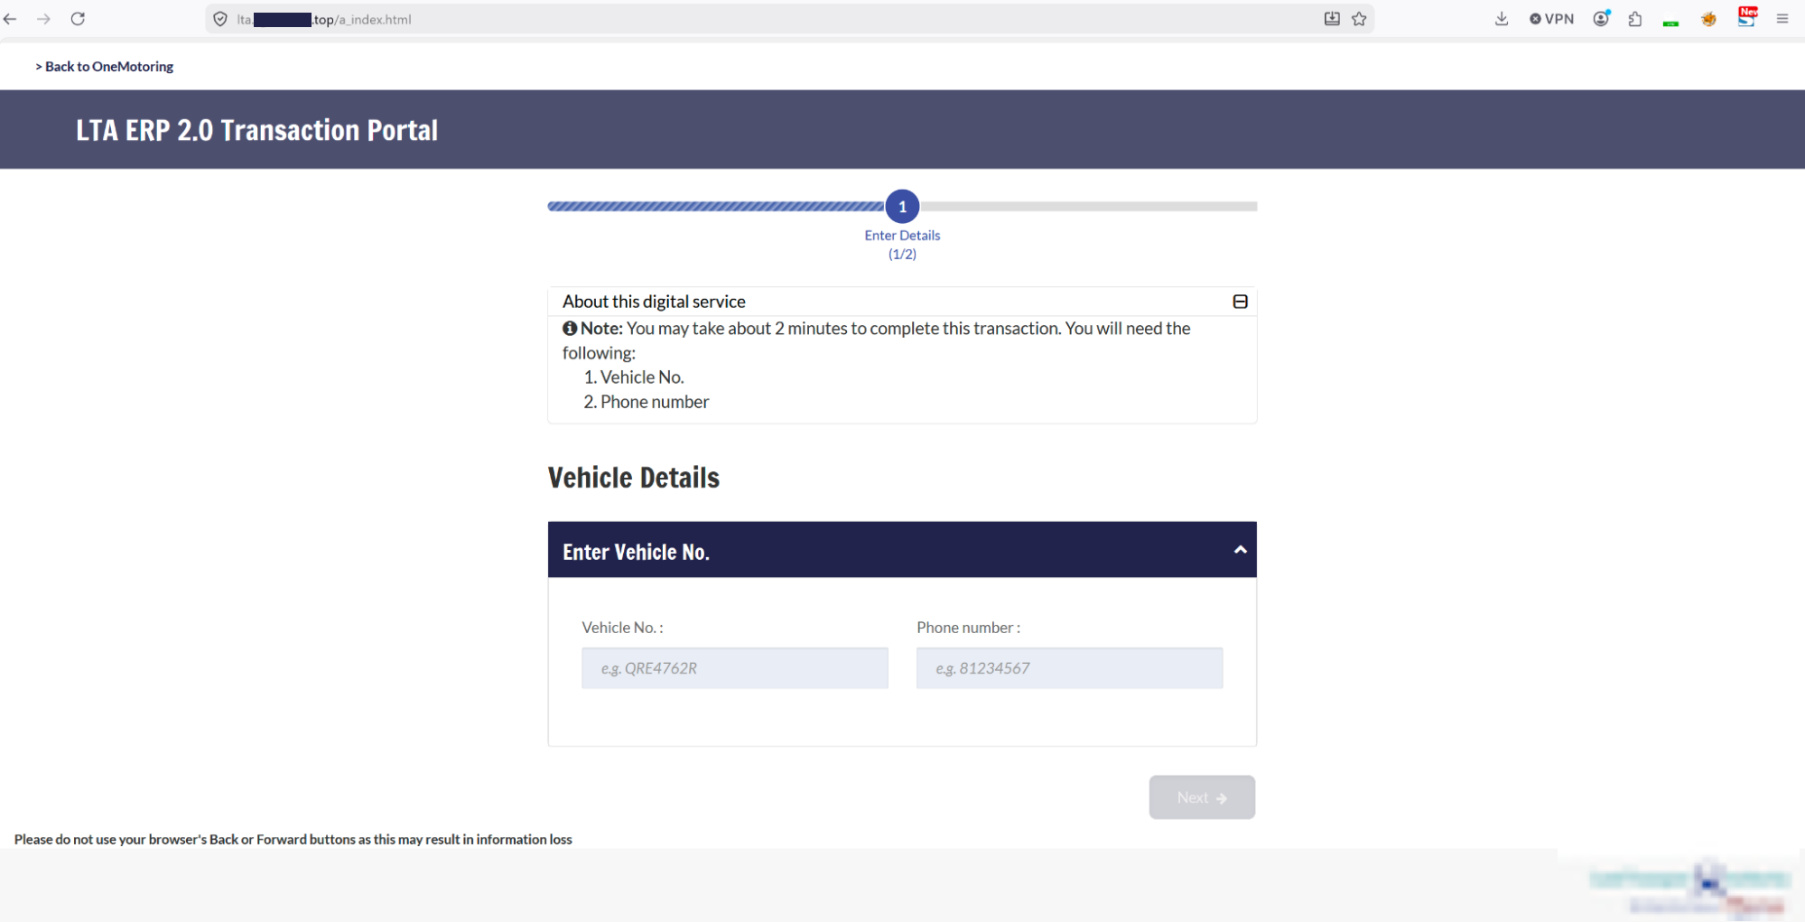
Task: Open the browser hamburger menu
Action: click(1782, 19)
